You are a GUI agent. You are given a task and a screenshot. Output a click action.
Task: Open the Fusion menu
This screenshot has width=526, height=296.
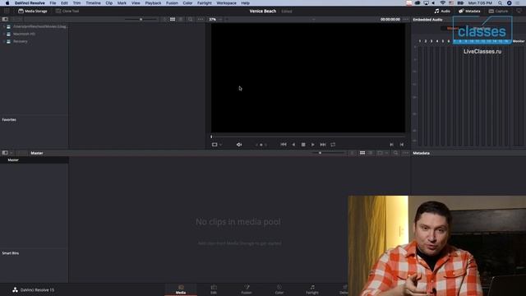point(172,3)
